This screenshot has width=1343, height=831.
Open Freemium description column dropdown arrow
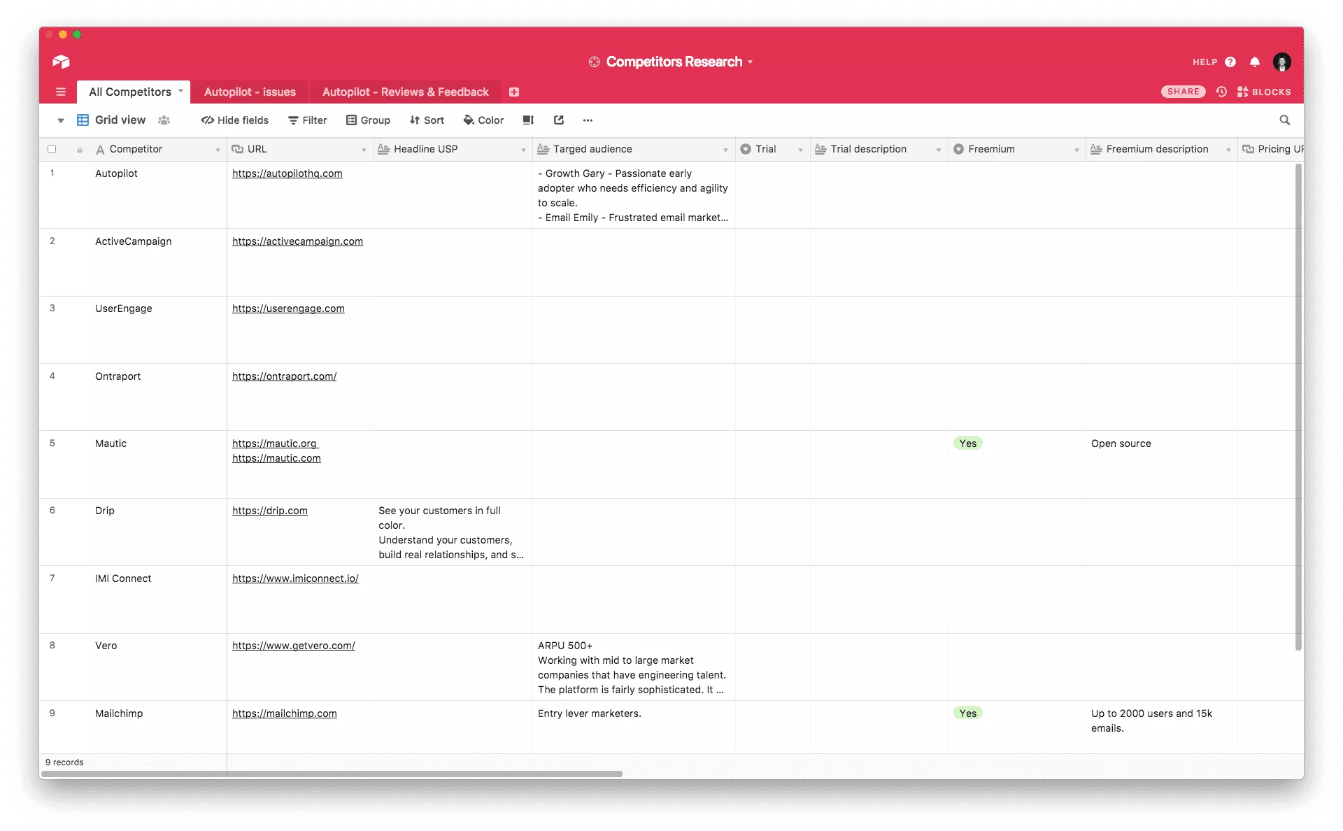(1228, 150)
